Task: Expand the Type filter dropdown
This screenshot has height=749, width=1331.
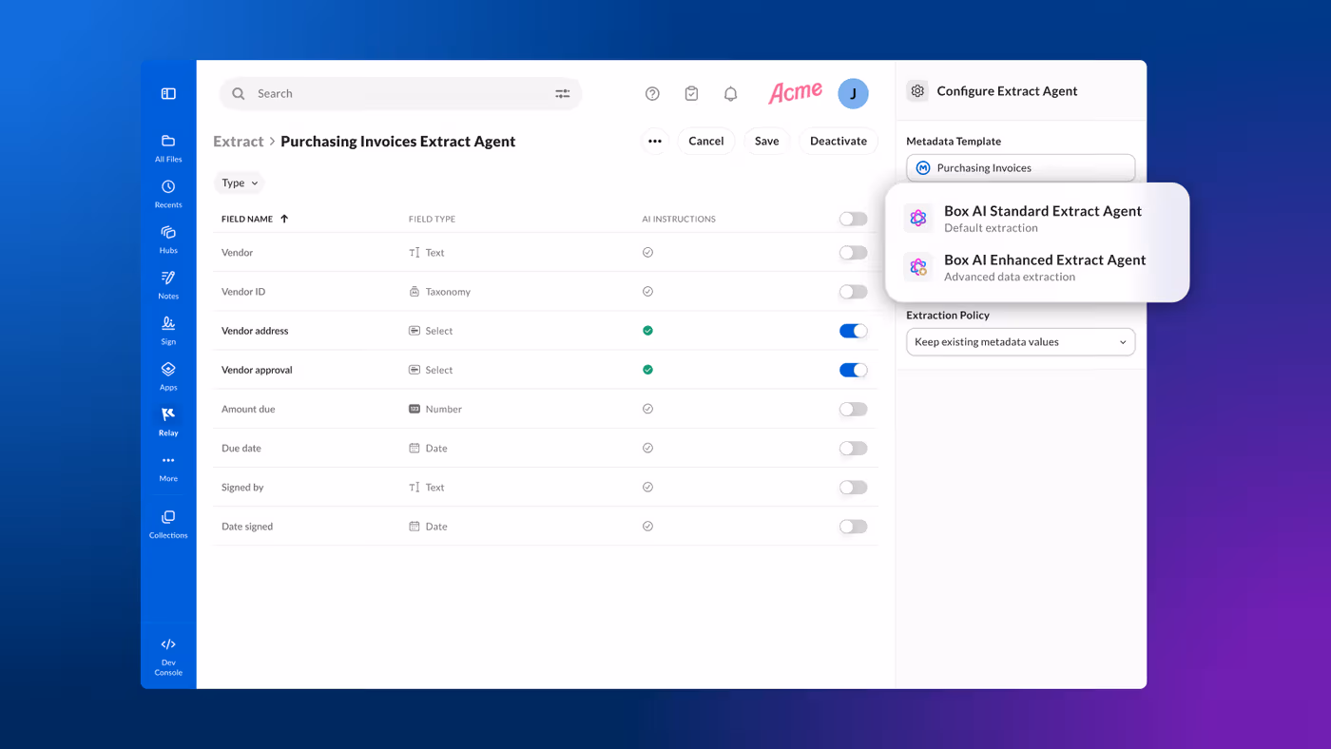Action: click(x=239, y=182)
